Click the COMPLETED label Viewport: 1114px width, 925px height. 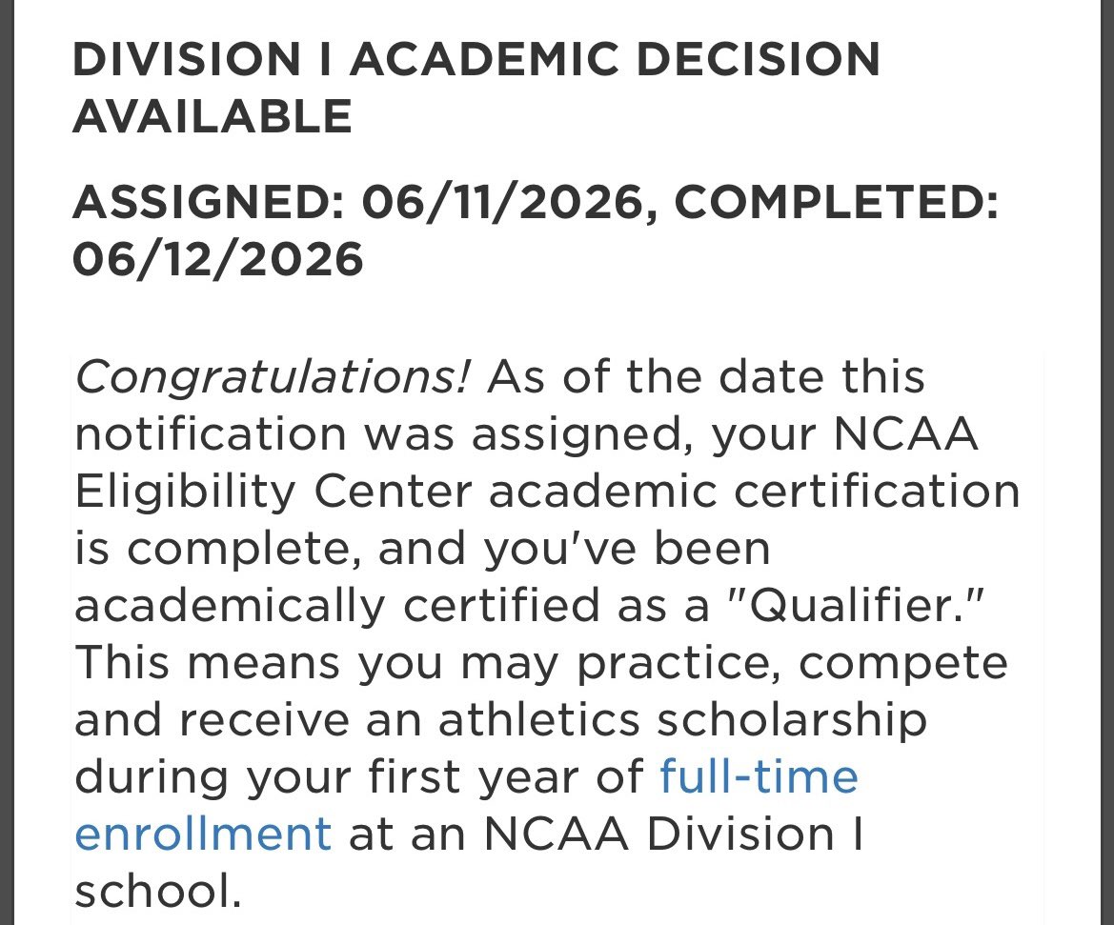836,202
